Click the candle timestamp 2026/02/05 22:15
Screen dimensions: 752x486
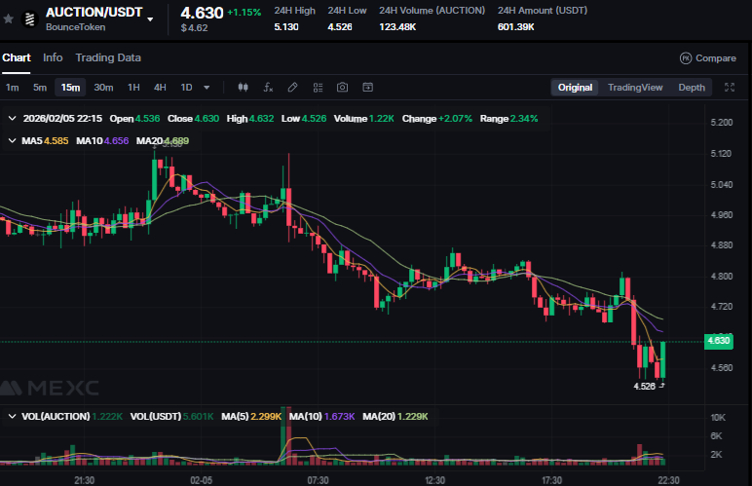click(x=62, y=119)
